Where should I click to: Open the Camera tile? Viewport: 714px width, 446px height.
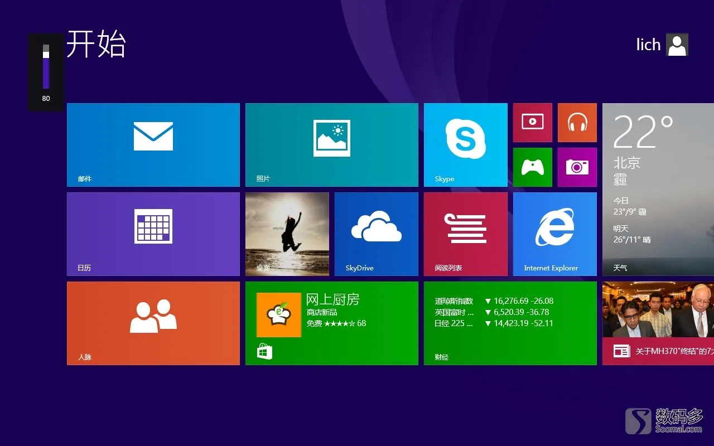tap(577, 167)
